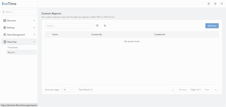The width and height of the screenshot is (226, 107).
Task: Open Timesheets under Reporting
Action: 13,48
